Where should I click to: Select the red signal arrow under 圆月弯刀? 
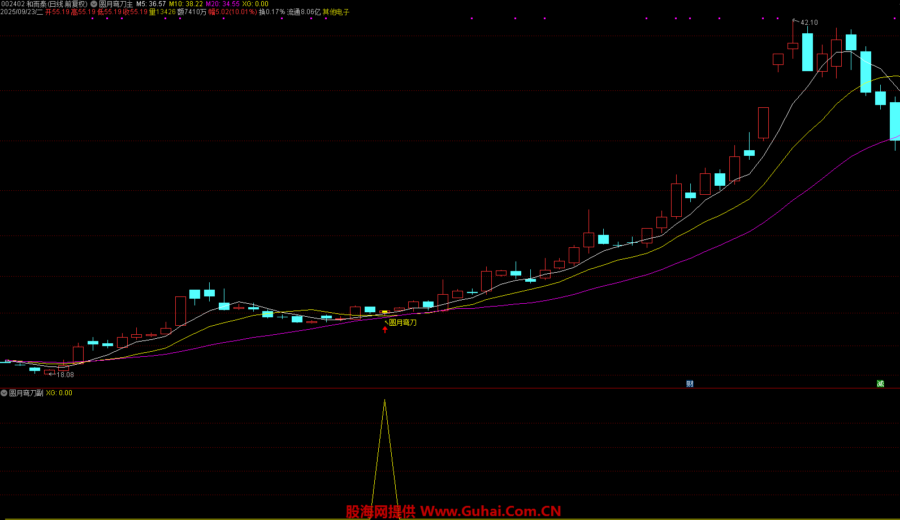coord(385,330)
